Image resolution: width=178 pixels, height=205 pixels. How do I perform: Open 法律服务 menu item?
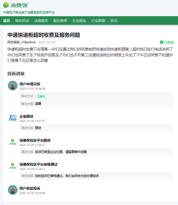pos(41,21)
